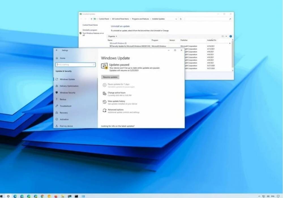This screenshot has height=198, width=283.
Task: Click Control Panel breadcrumb in address bar
Action: (104, 19)
